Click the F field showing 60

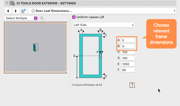point(128,70)
